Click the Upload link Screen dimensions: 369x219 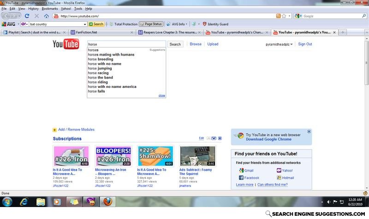(213, 44)
